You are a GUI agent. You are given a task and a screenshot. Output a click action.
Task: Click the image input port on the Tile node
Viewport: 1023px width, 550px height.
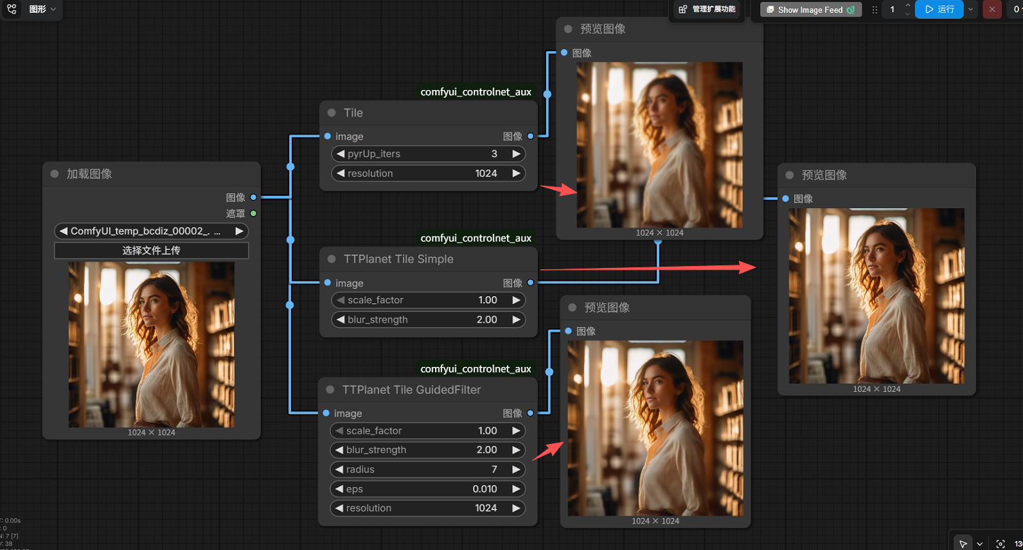coord(328,136)
